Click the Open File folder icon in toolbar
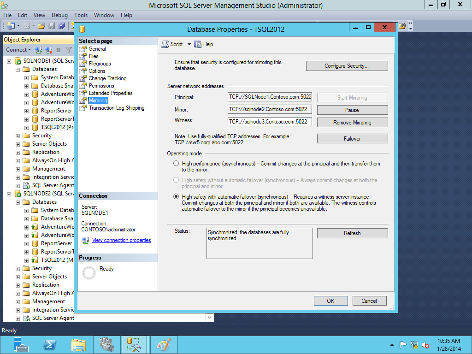 click(x=41, y=26)
